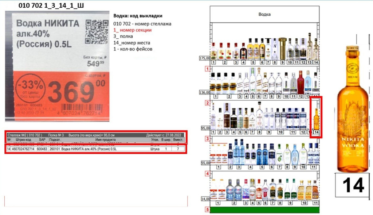Screen dimensions: 373x215
Task: Click the red shelf marker number 5
Action: pyautogui.click(x=207, y=210)
